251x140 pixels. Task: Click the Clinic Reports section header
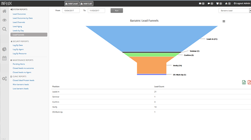(18, 77)
